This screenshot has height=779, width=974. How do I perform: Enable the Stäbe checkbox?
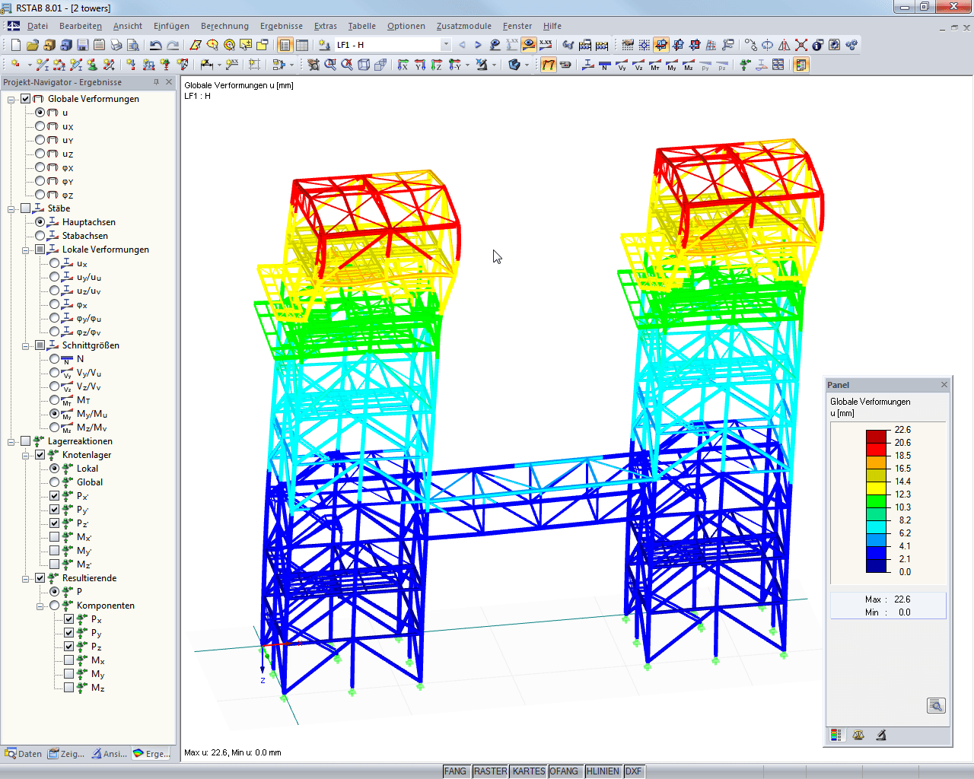pyautogui.click(x=26, y=208)
